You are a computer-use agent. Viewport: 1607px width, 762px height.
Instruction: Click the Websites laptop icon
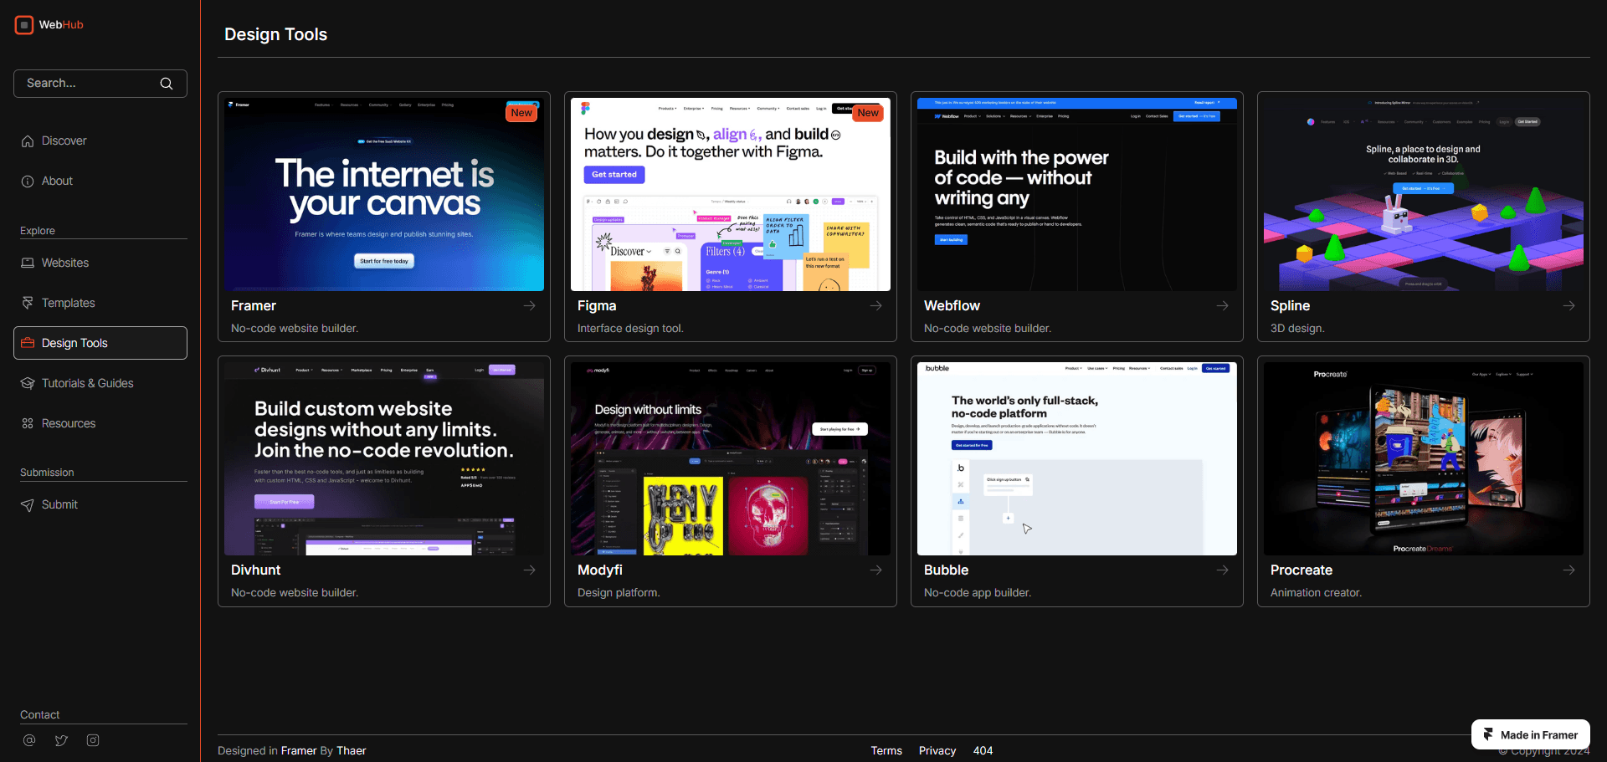point(28,263)
